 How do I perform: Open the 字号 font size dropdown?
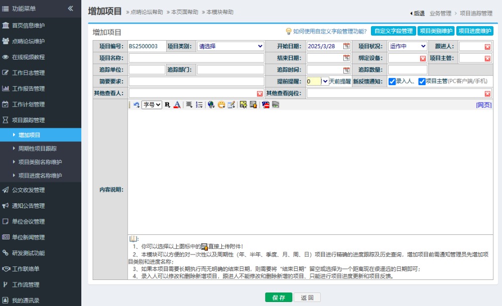(152, 105)
